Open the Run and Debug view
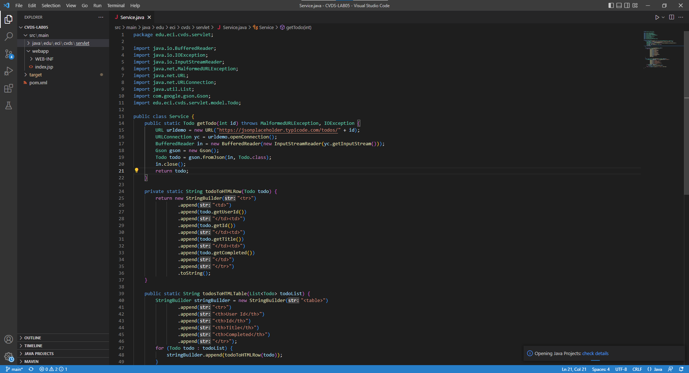Image resolution: width=689 pixels, height=373 pixels. point(9,71)
